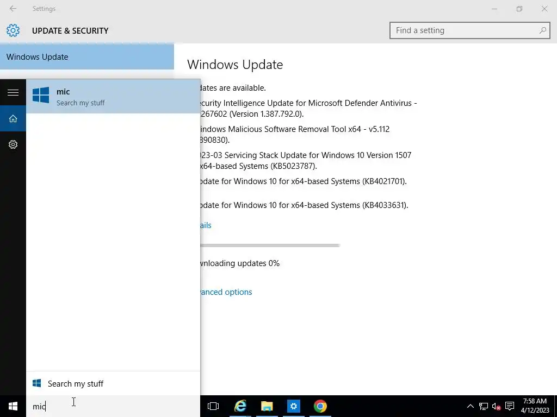This screenshot has height=417, width=557.
Task: Click the KB4021701 update entry
Action: [304, 181]
